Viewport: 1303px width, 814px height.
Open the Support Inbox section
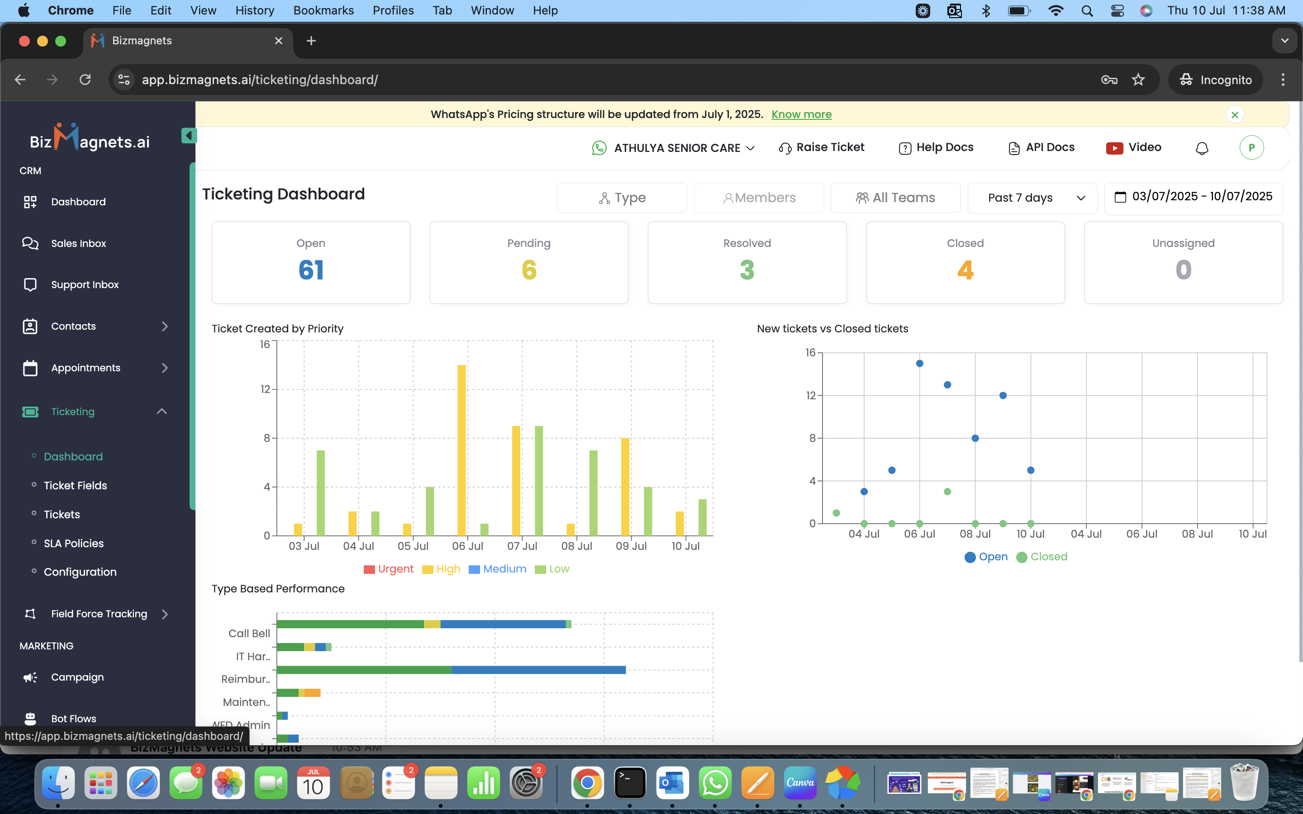[86, 284]
